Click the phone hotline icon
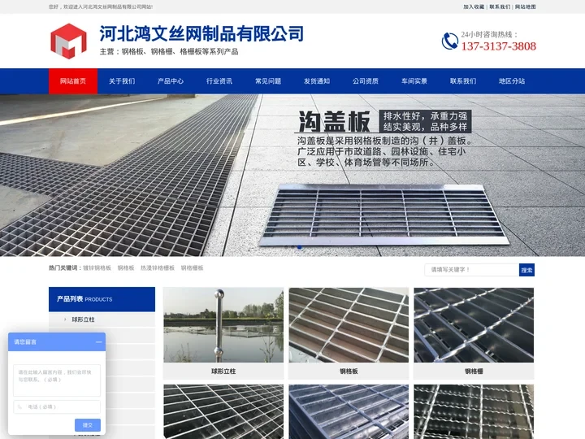The width and height of the screenshot is (585, 439). coord(450,41)
